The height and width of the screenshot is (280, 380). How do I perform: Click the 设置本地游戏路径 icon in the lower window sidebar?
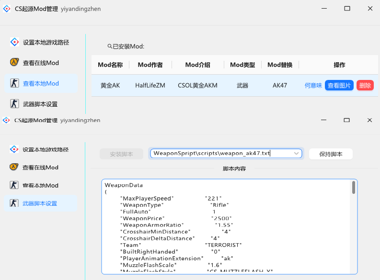coord(14,149)
